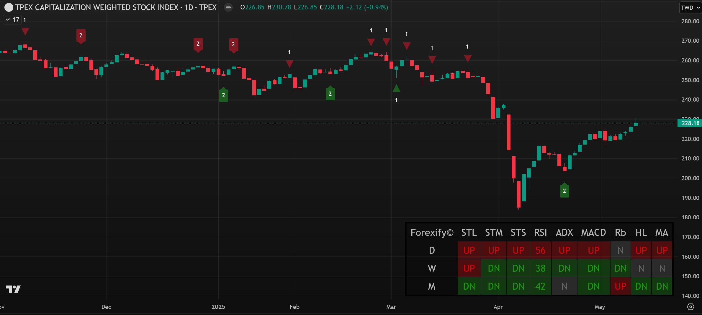Select the red down triangle before Feb label
702x315 pixels.
(x=289, y=64)
